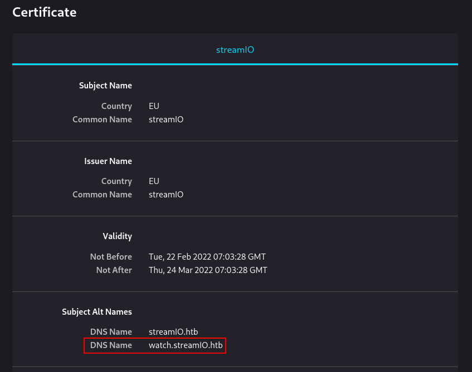Click the Not Before label

tap(111, 256)
